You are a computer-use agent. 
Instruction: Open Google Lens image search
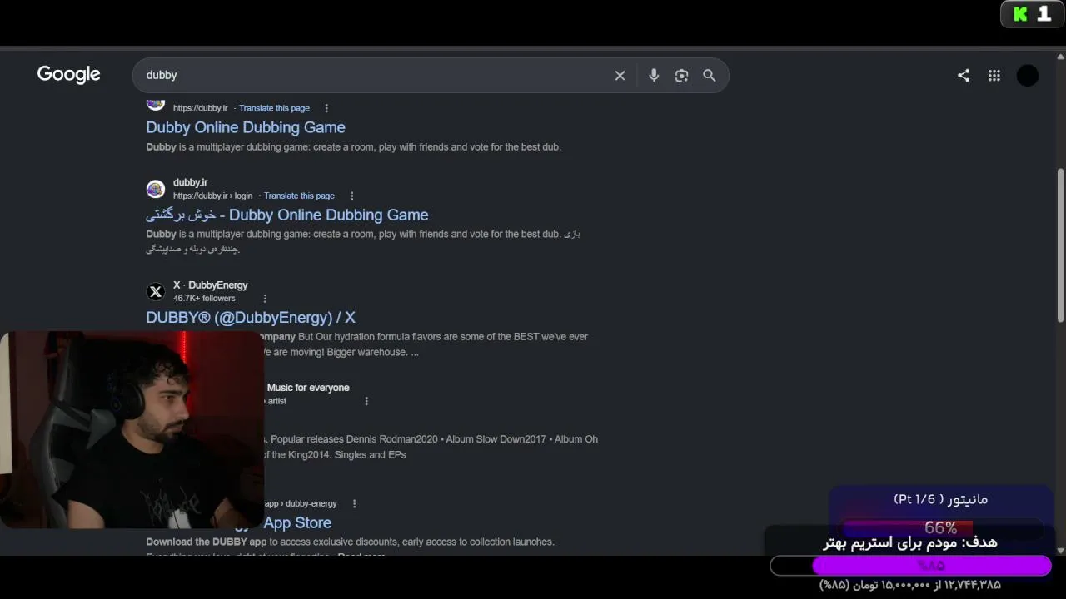tap(681, 76)
